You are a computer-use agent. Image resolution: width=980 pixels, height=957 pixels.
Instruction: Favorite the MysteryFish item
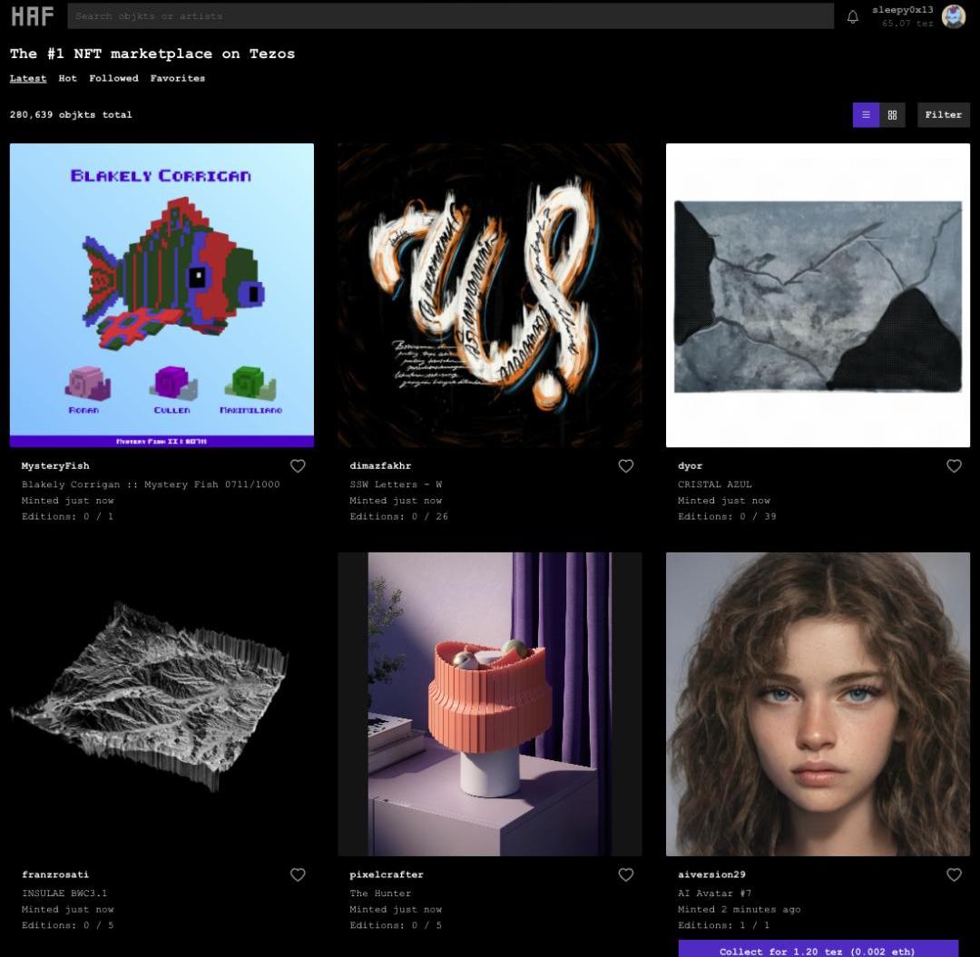pos(298,466)
